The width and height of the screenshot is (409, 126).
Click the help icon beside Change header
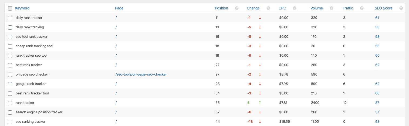(x=268, y=8)
